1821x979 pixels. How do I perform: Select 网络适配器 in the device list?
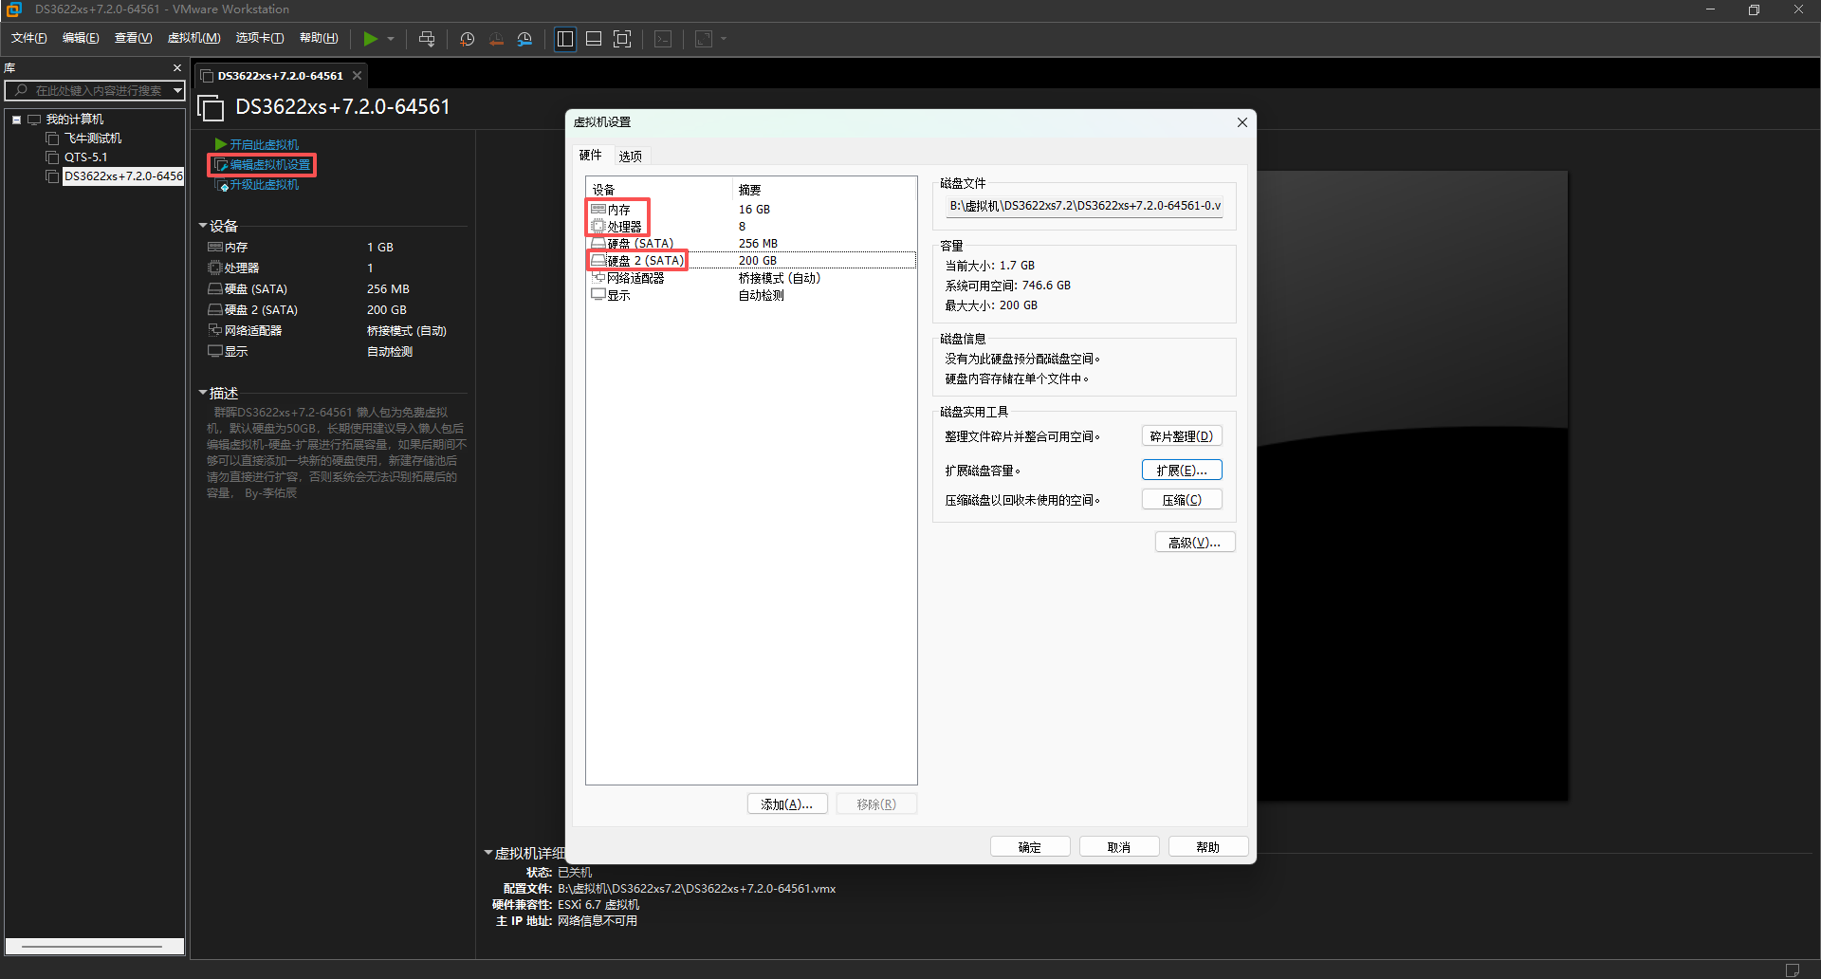point(635,278)
